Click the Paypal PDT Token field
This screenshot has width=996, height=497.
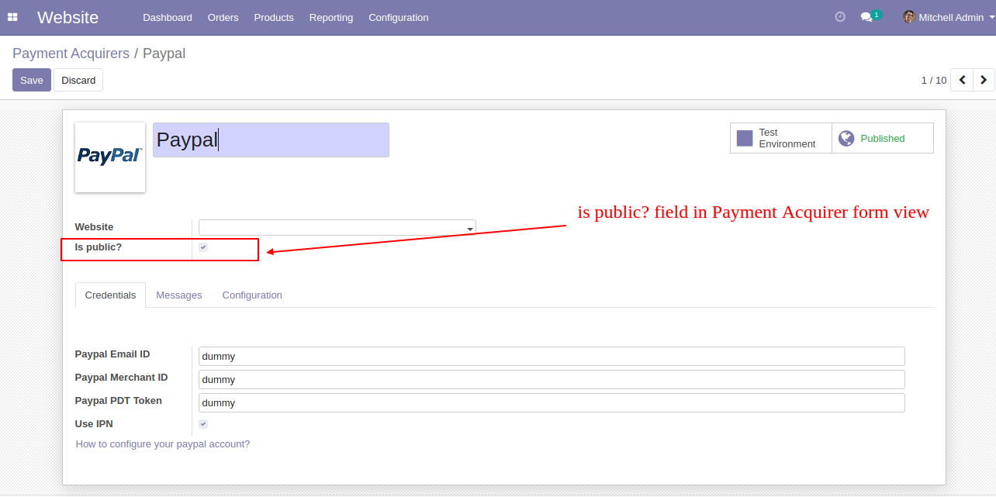coord(552,402)
